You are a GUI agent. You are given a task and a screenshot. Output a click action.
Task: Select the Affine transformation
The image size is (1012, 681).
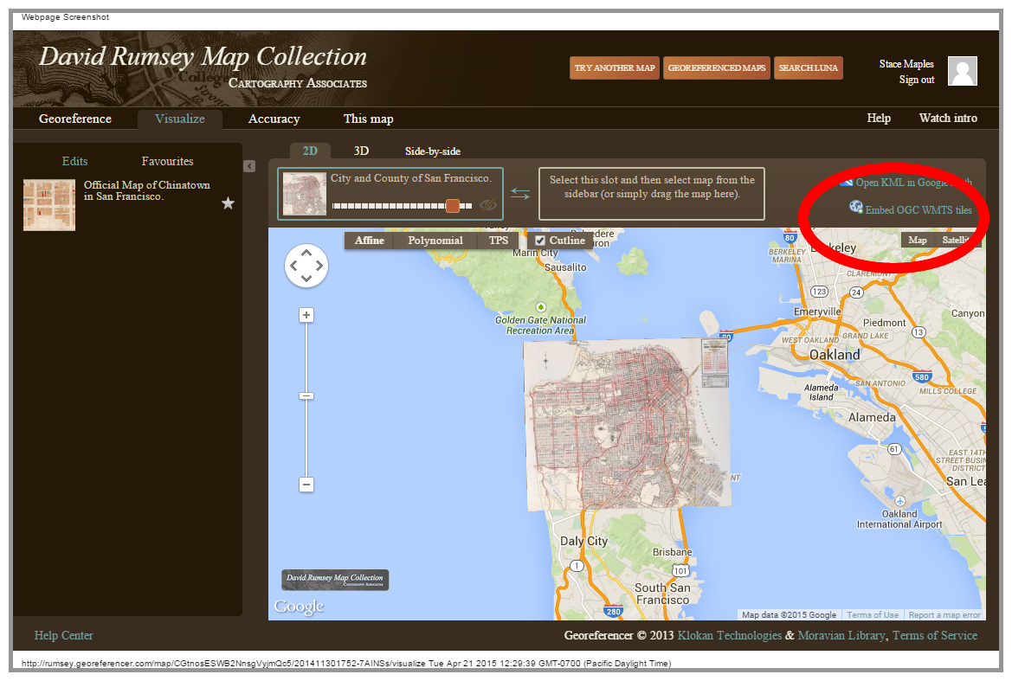[x=369, y=241]
